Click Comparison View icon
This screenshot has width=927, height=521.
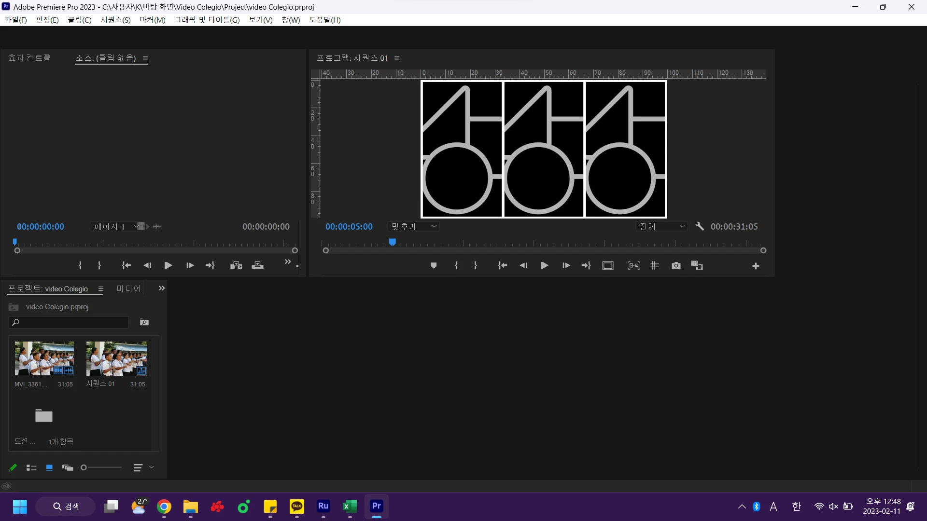pos(697,266)
